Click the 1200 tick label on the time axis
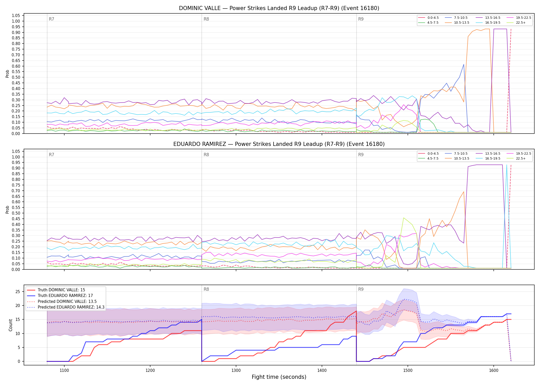The width and height of the screenshot is (540, 386). point(150,371)
